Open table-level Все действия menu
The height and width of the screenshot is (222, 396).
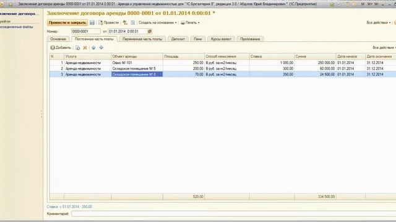pos(384,47)
